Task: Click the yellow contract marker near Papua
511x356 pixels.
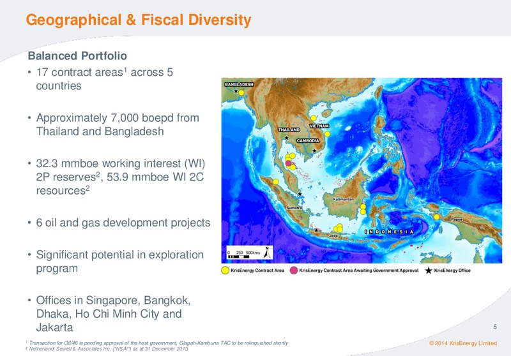Action: 437,217
